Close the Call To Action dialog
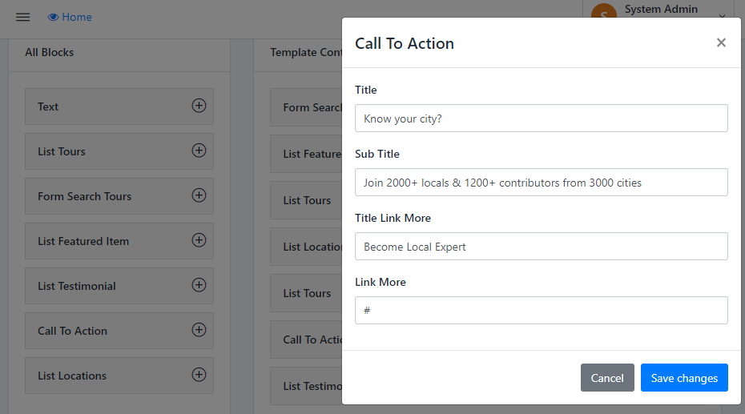Viewport: 745px width, 414px height. click(721, 42)
